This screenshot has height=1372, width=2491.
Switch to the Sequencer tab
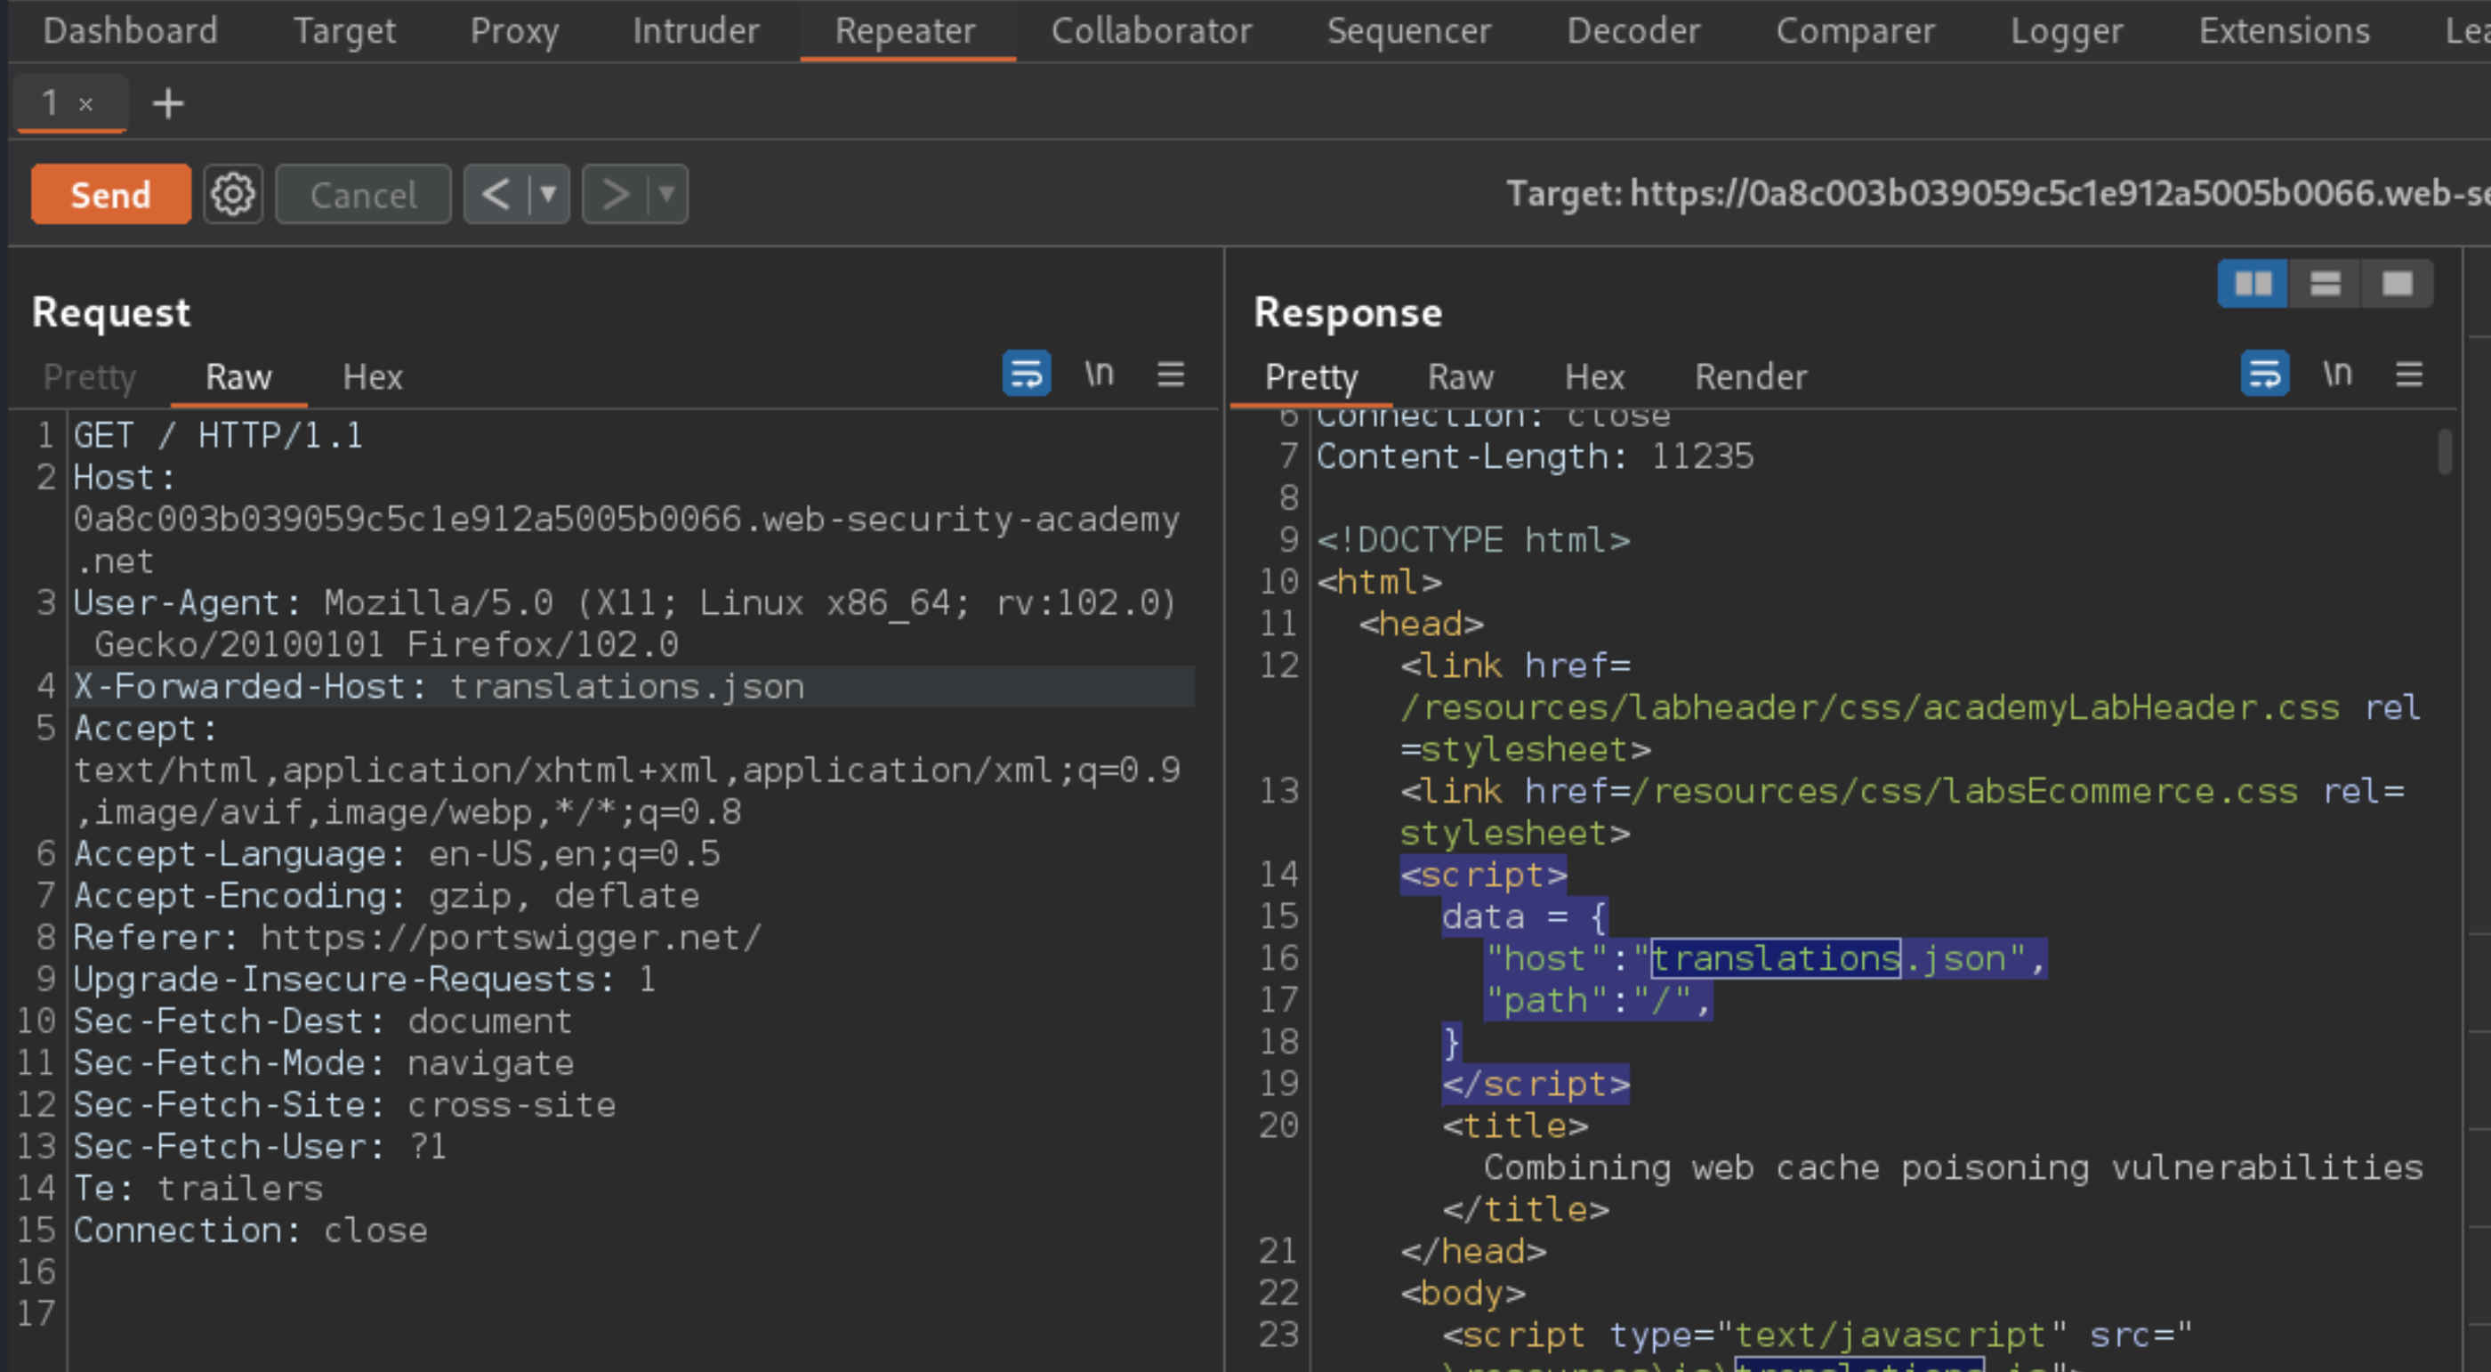1409,31
